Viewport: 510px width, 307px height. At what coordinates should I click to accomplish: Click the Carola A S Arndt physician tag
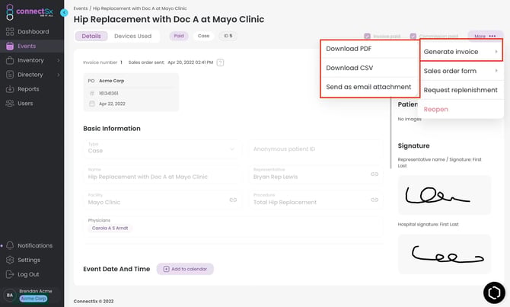tap(110, 229)
